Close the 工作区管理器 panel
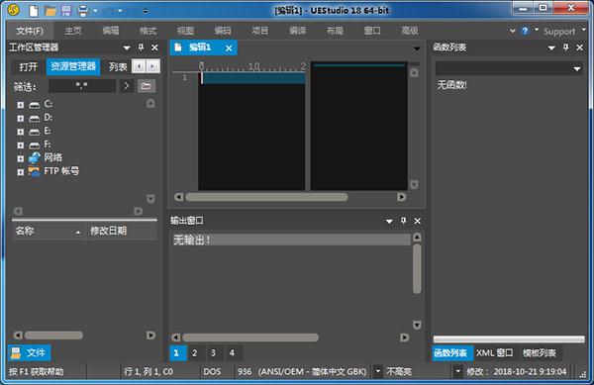Image resolution: width=594 pixels, height=385 pixels. tap(155, 48)
